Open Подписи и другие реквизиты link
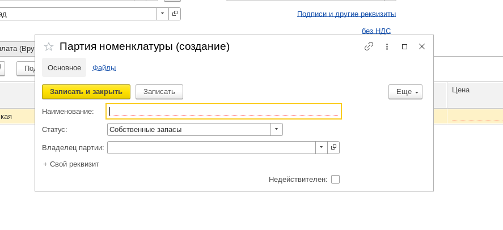The height and width of the screenshot is (230, 503). [x=346, y=14]
